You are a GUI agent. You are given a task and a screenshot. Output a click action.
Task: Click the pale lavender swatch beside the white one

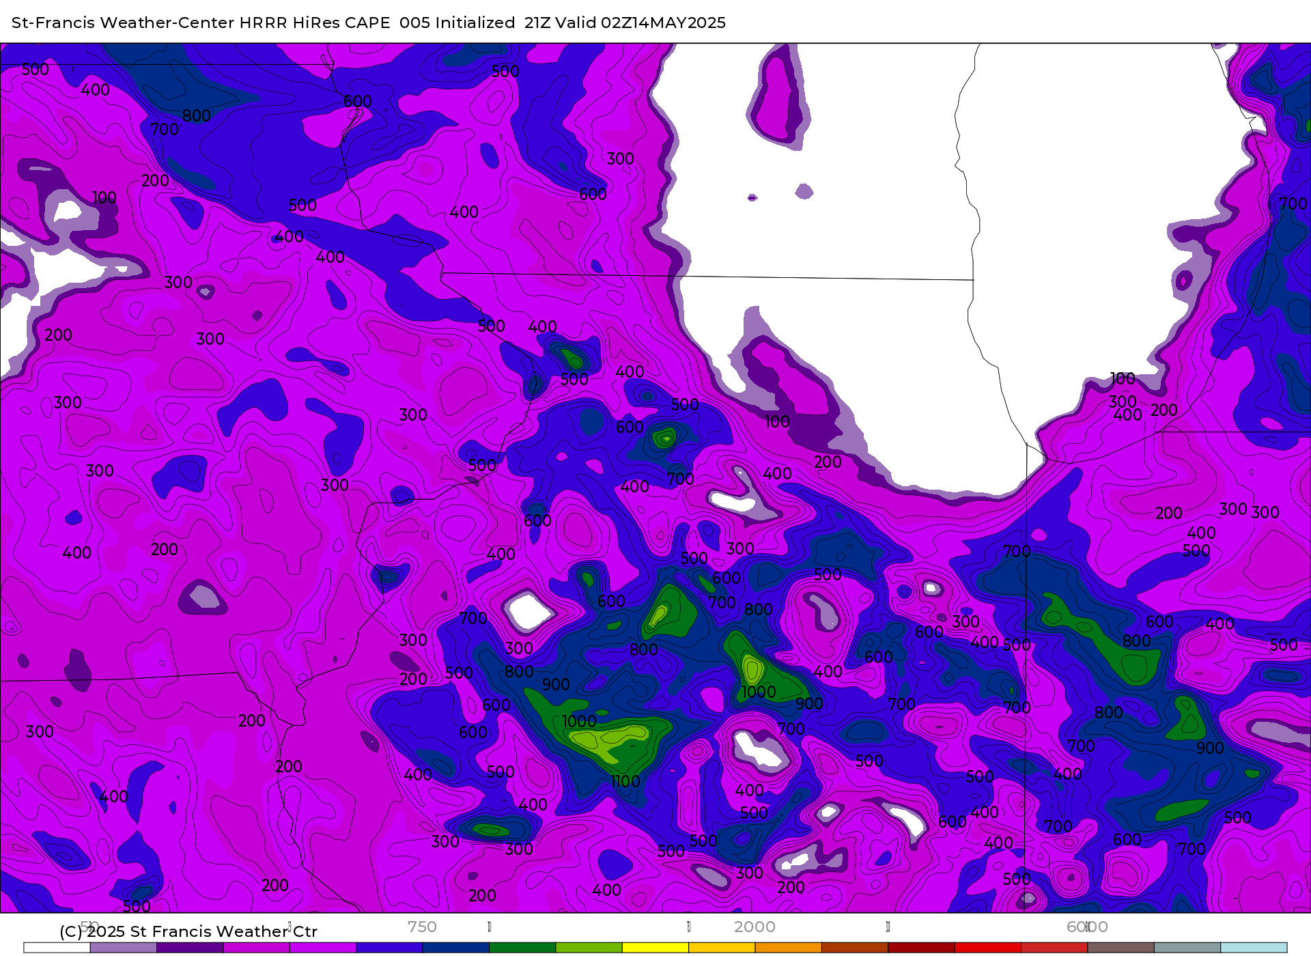coord(124,948)
